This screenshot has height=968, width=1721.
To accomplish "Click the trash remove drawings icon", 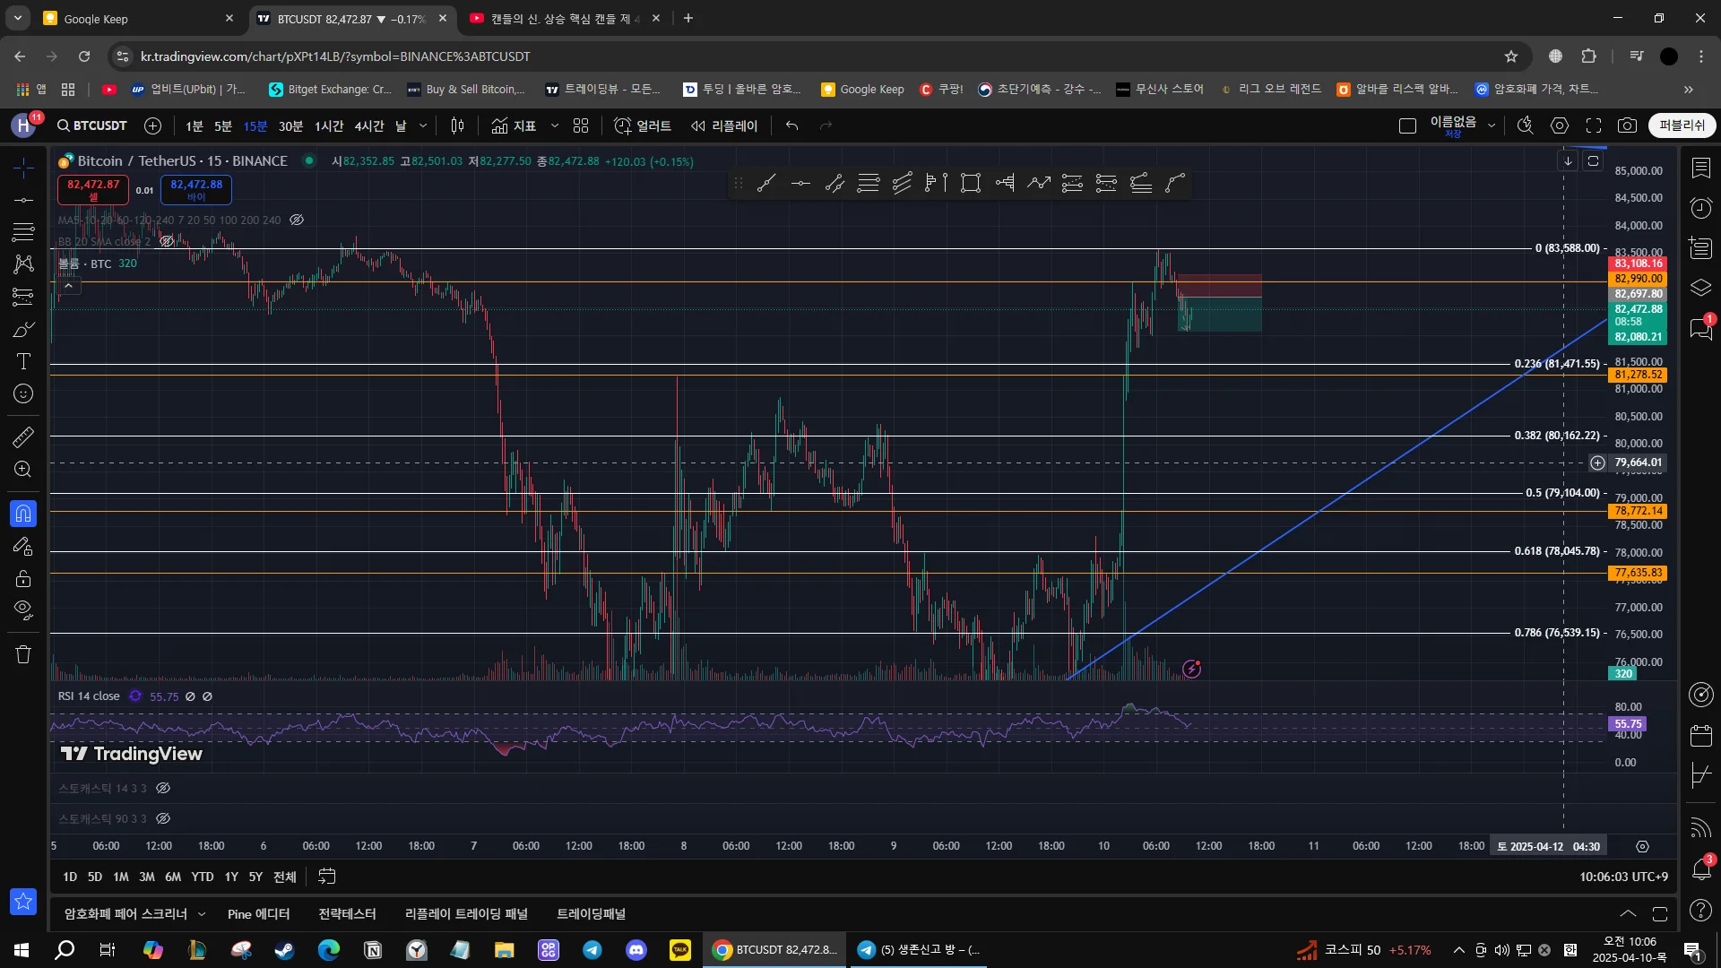I will pos(23,654).
